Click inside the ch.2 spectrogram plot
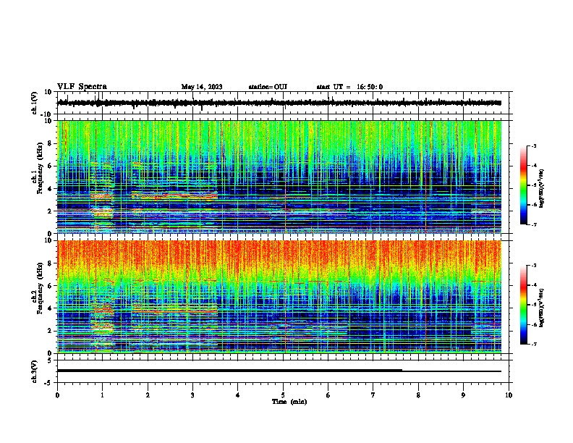This screenshot has width=573, height=443. [x=279, y=297]
